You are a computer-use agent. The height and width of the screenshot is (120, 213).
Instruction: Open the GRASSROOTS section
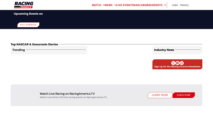154,5
